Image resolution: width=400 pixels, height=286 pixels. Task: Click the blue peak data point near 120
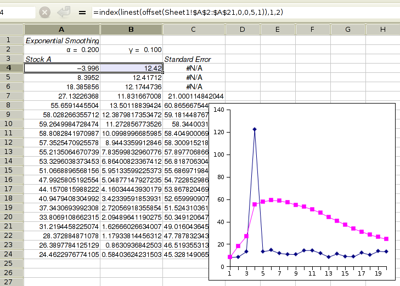255,129
